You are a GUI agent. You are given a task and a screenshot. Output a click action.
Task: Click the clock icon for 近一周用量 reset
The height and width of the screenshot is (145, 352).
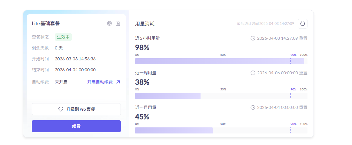click(x=253, y=73)
